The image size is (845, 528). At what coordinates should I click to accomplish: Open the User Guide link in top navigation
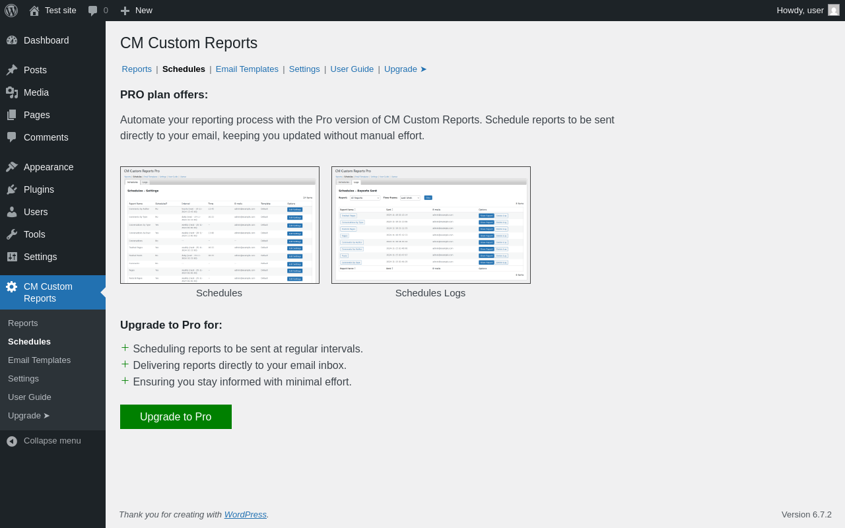(352, 69)
